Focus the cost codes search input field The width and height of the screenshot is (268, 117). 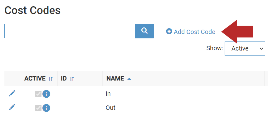tap(70, 31)
